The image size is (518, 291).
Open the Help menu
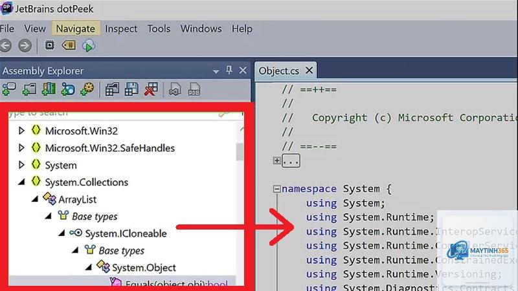pos(242,28)
